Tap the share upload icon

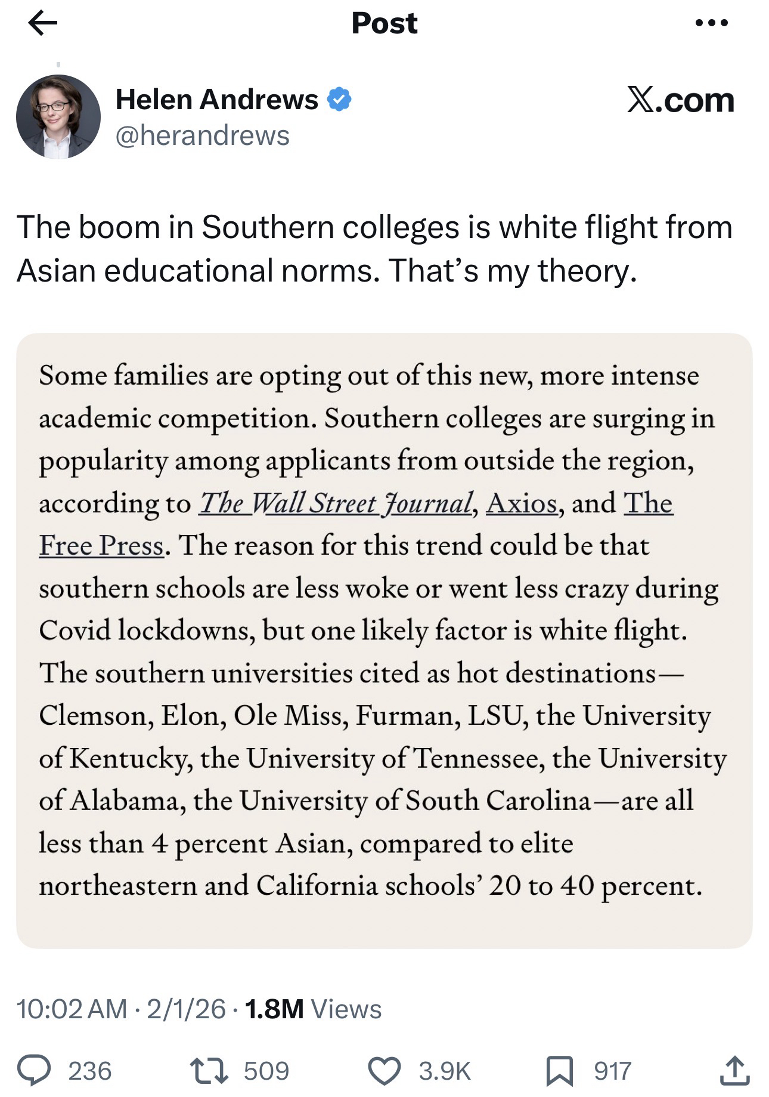[733, 1070]
